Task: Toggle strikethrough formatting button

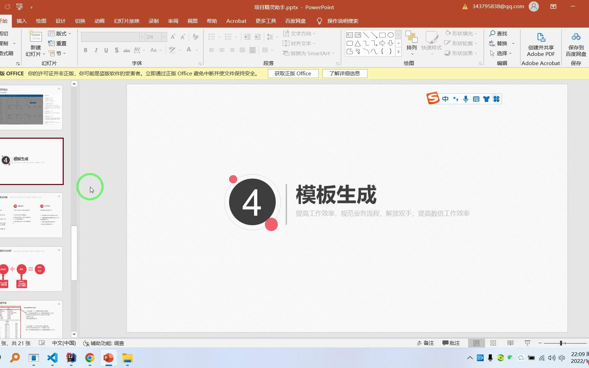Action: pyautogui.click(x=126, y=50)
